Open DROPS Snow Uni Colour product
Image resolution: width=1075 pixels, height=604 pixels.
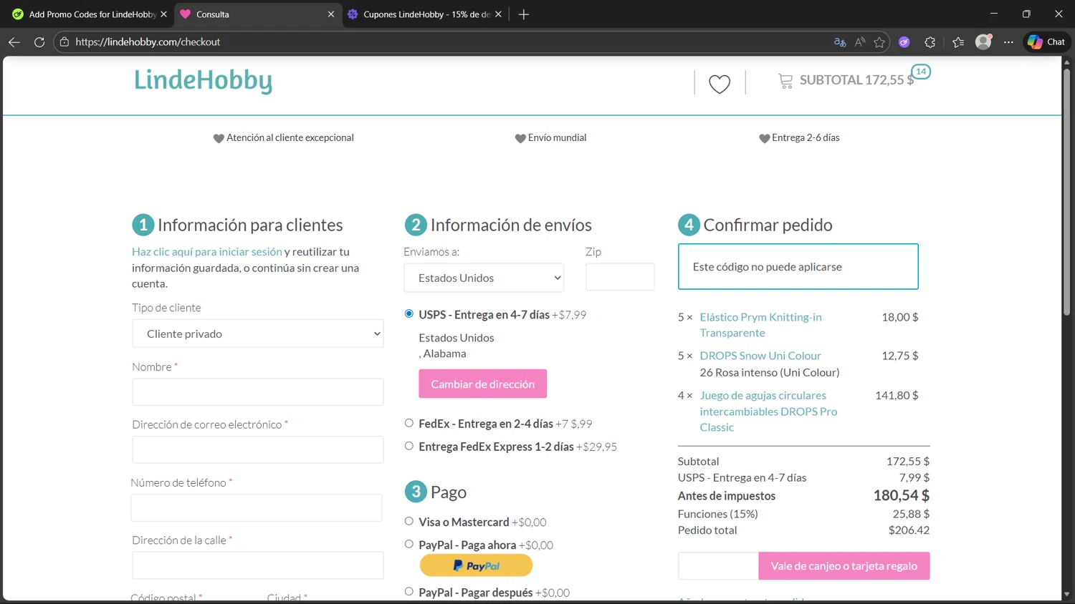click(760, 356)
